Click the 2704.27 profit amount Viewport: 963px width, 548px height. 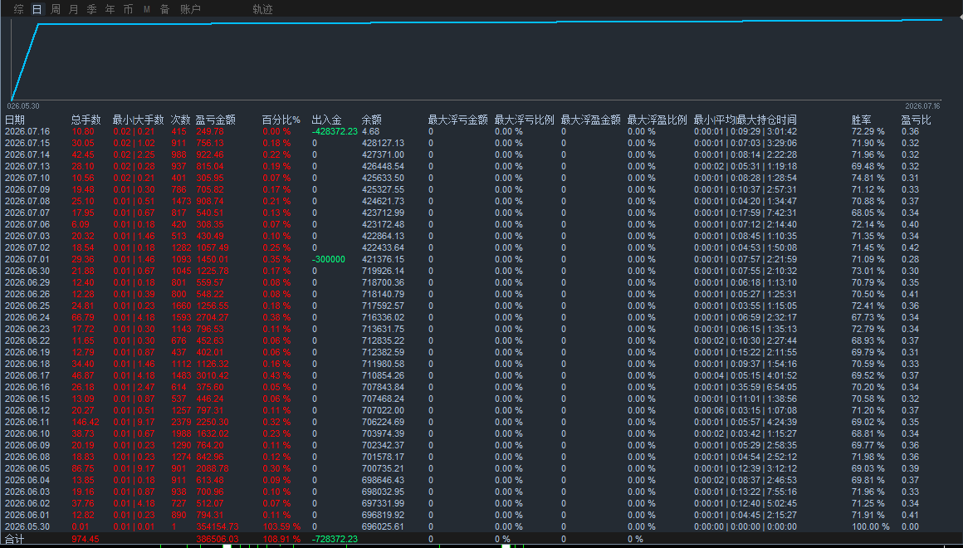click(213, 318)
